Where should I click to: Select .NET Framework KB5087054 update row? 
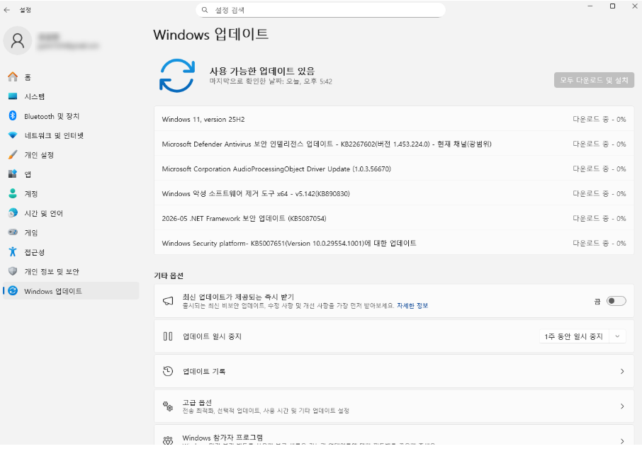pos(394,218)
